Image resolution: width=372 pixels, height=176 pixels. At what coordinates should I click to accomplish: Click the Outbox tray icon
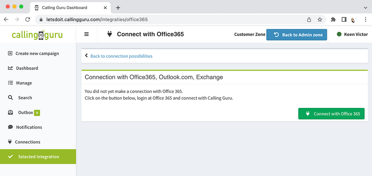[10, 112]
